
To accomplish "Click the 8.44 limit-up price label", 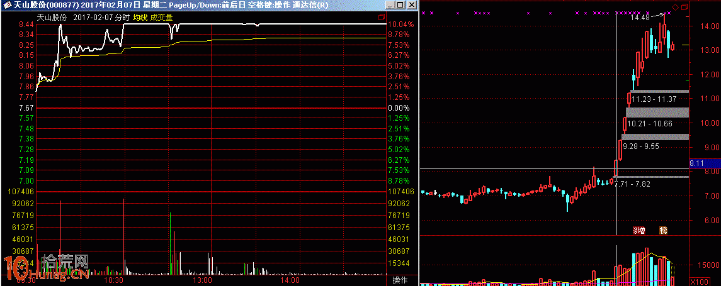I will coord(26,25).
